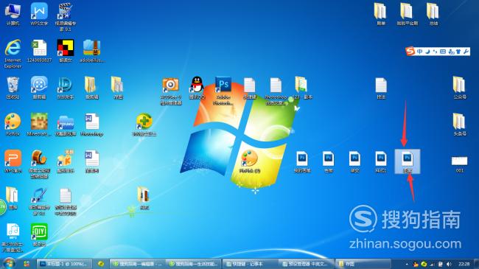
Task: Select the Photoshop text document above the Windows logo
Action: click(276, 91)
